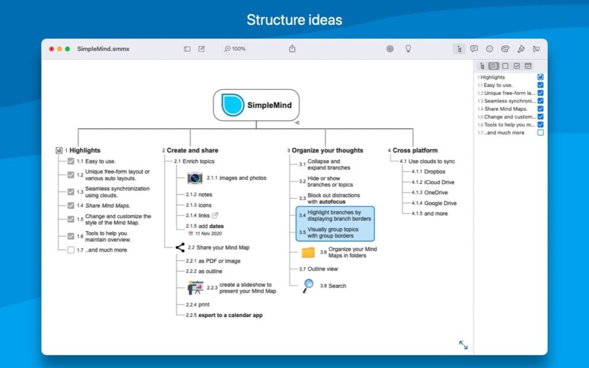Click the share export icon in toolbar

point(292,49)
